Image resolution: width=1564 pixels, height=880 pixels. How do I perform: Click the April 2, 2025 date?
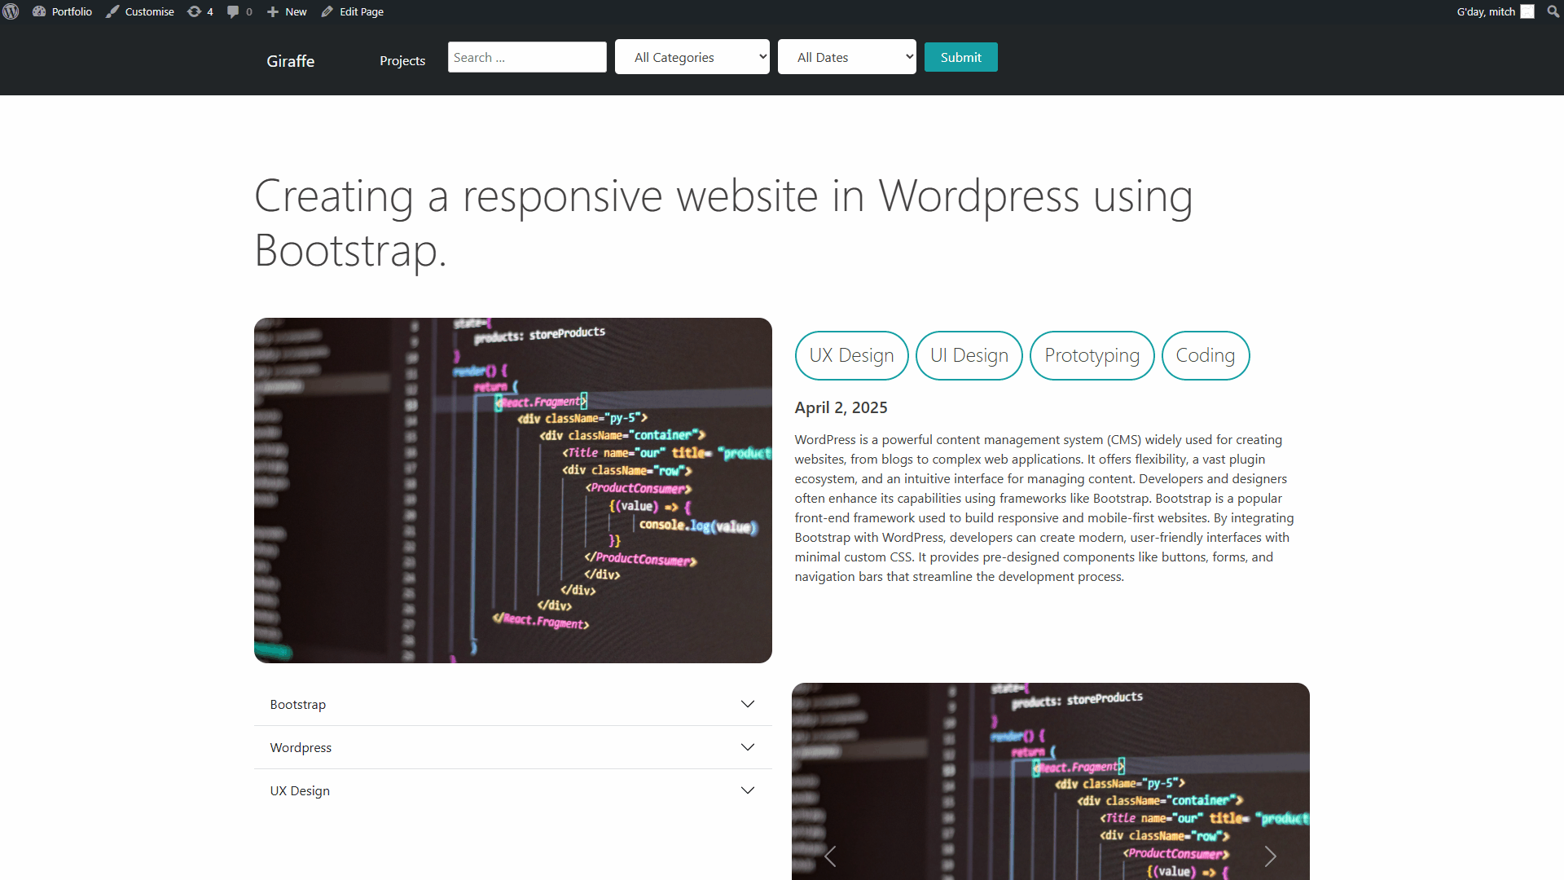(x=841, y=407)
